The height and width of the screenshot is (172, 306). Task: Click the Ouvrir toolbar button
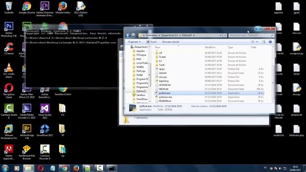tap(152, 42)
